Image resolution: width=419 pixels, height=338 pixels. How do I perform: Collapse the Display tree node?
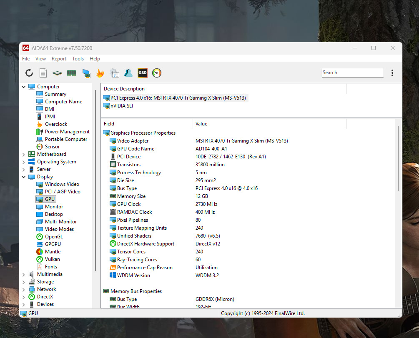23,177
